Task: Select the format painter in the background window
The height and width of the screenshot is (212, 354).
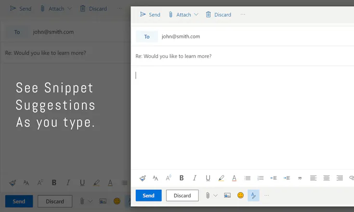Action: point(13,183)
